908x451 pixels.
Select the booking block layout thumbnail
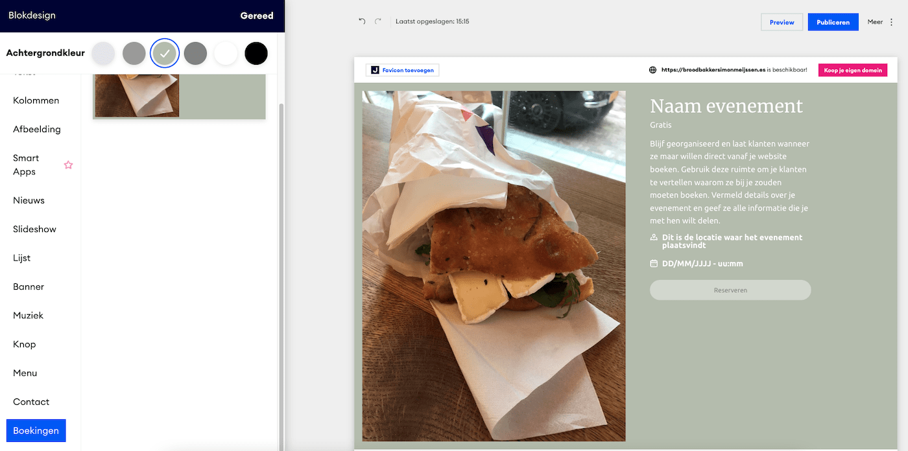(179, 97)
